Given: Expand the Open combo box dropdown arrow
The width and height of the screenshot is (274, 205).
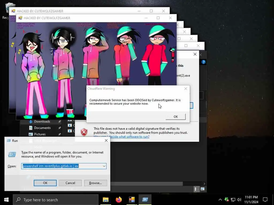Looking at the screenshot, I should click(x=104, y=166).
